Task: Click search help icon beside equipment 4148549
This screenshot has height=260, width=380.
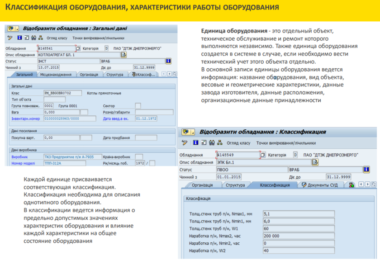Action: coord(262,155)
